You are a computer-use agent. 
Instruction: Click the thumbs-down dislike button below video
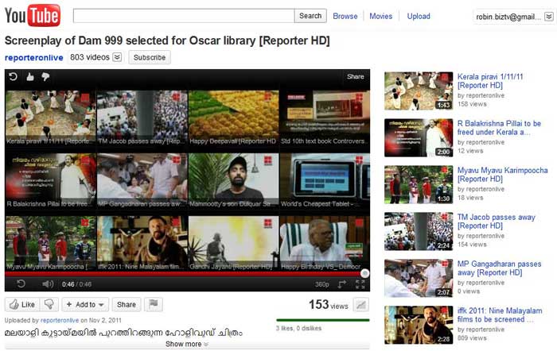[49, 304]
